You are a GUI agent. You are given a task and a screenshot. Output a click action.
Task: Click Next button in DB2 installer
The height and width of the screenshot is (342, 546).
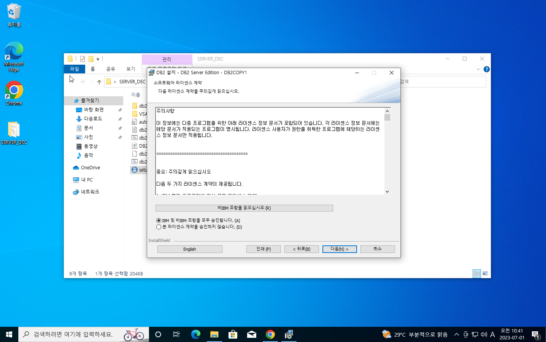click(x=340, y=249)
